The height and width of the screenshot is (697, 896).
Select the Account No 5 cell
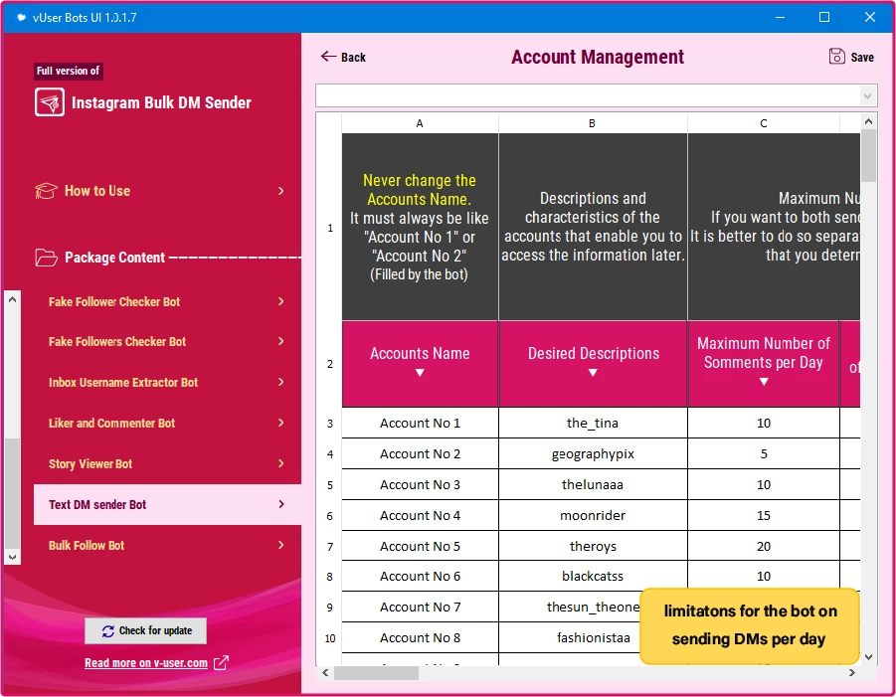point(420,546)
